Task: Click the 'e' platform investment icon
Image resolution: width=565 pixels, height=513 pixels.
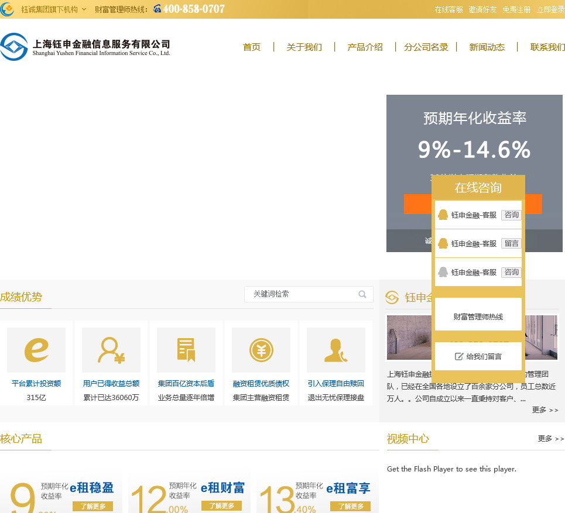Action: pyautogui.click(x=36, y=350)
